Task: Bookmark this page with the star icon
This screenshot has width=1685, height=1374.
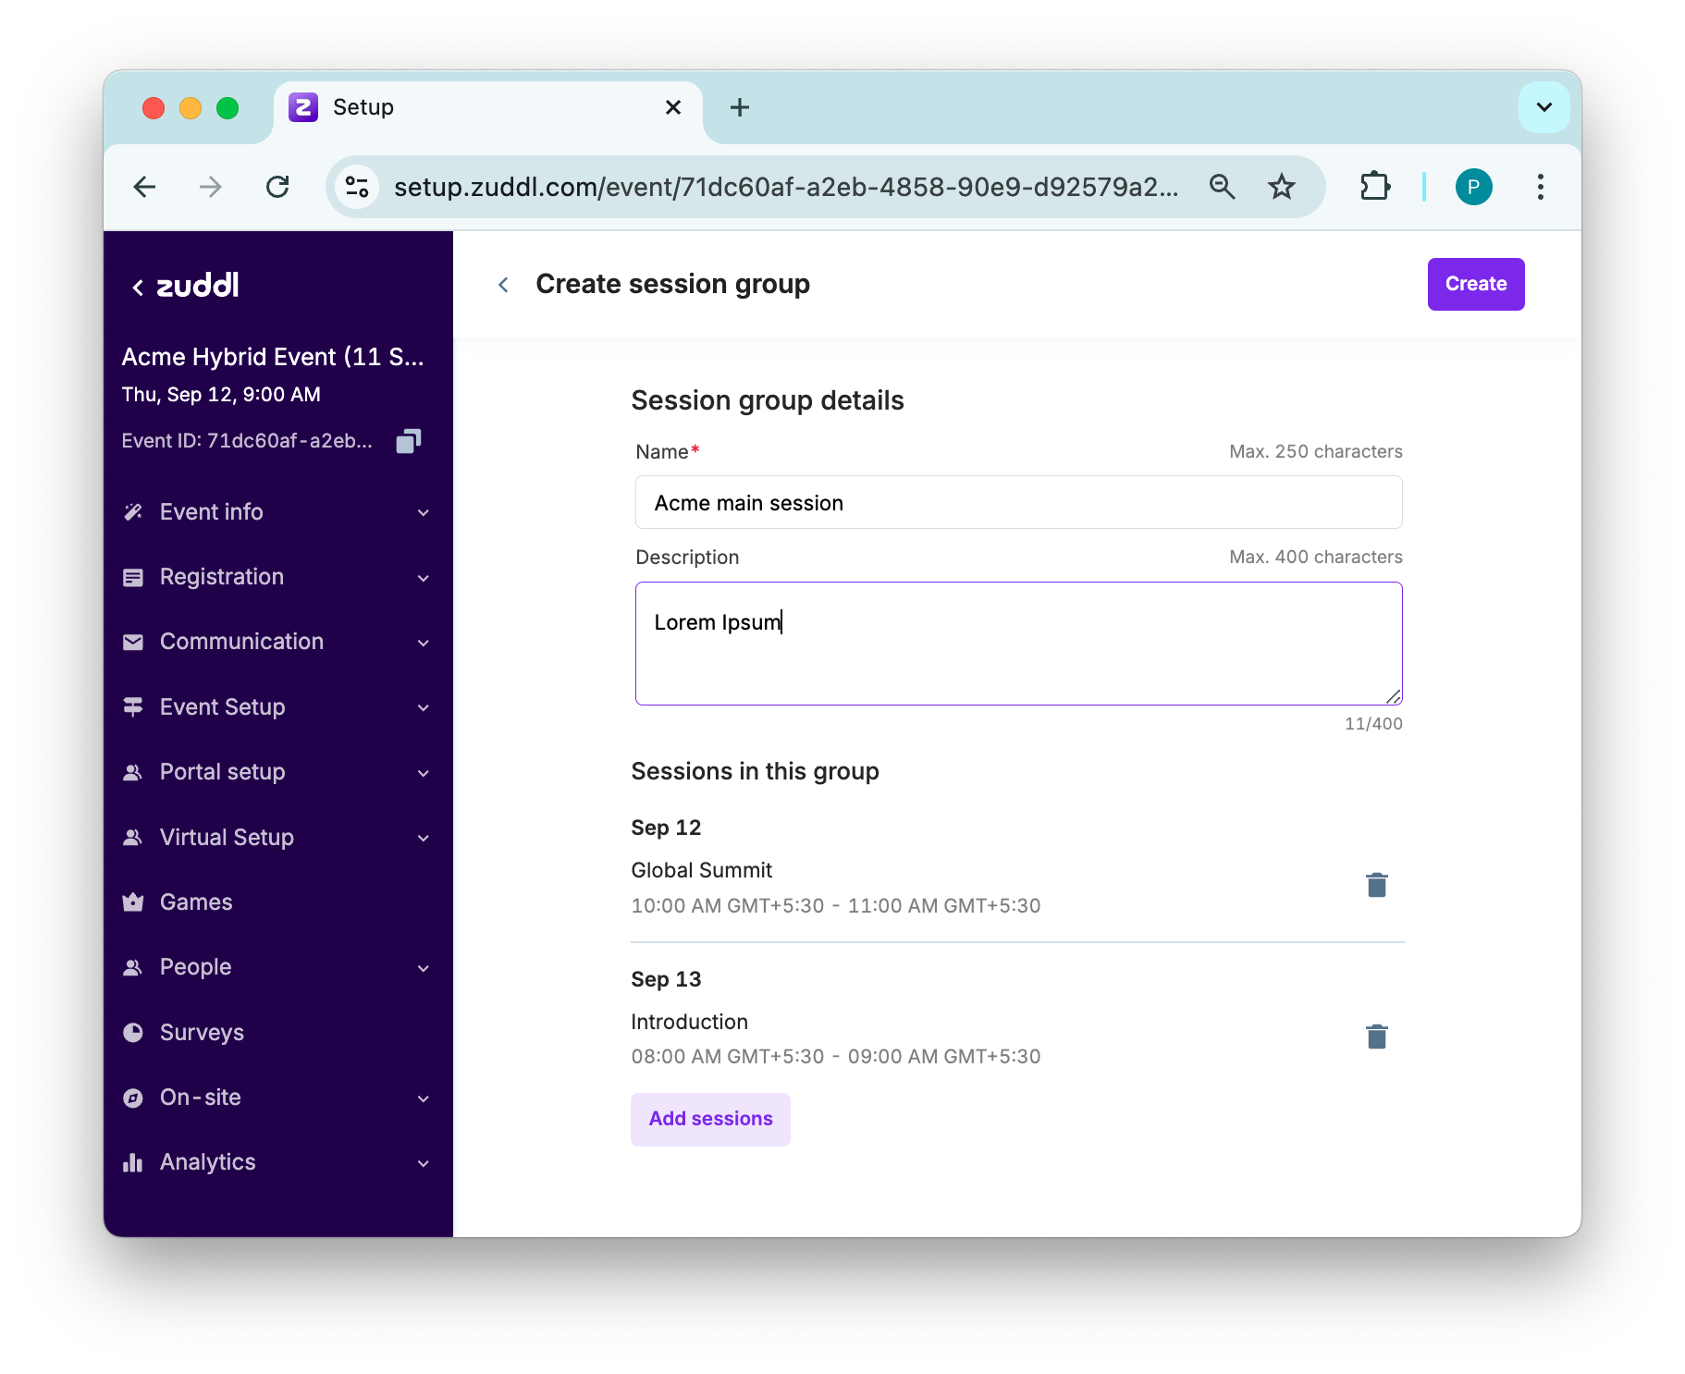Action: pyautogui.click(x=1281, y=187)
